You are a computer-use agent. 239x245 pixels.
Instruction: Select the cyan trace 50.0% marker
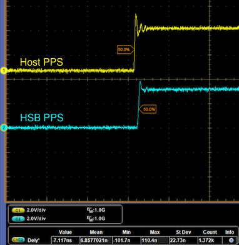pyautogui.click(x=148, y=109)
